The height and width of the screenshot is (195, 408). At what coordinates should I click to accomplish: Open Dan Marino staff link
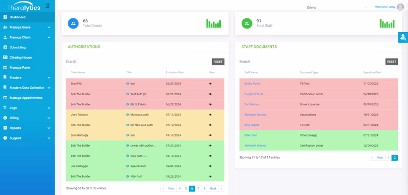[251, 104]
